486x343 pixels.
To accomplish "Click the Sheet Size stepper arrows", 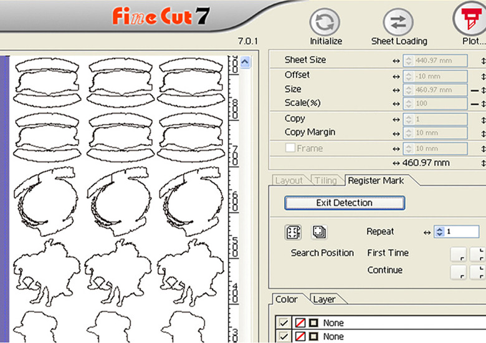I will pos(409,60).
